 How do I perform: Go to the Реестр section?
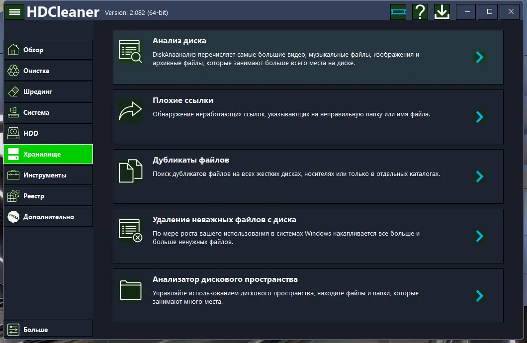click(48, 196)
